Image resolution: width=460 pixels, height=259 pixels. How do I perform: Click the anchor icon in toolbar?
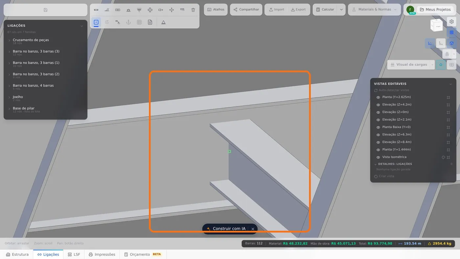[128, 22]
